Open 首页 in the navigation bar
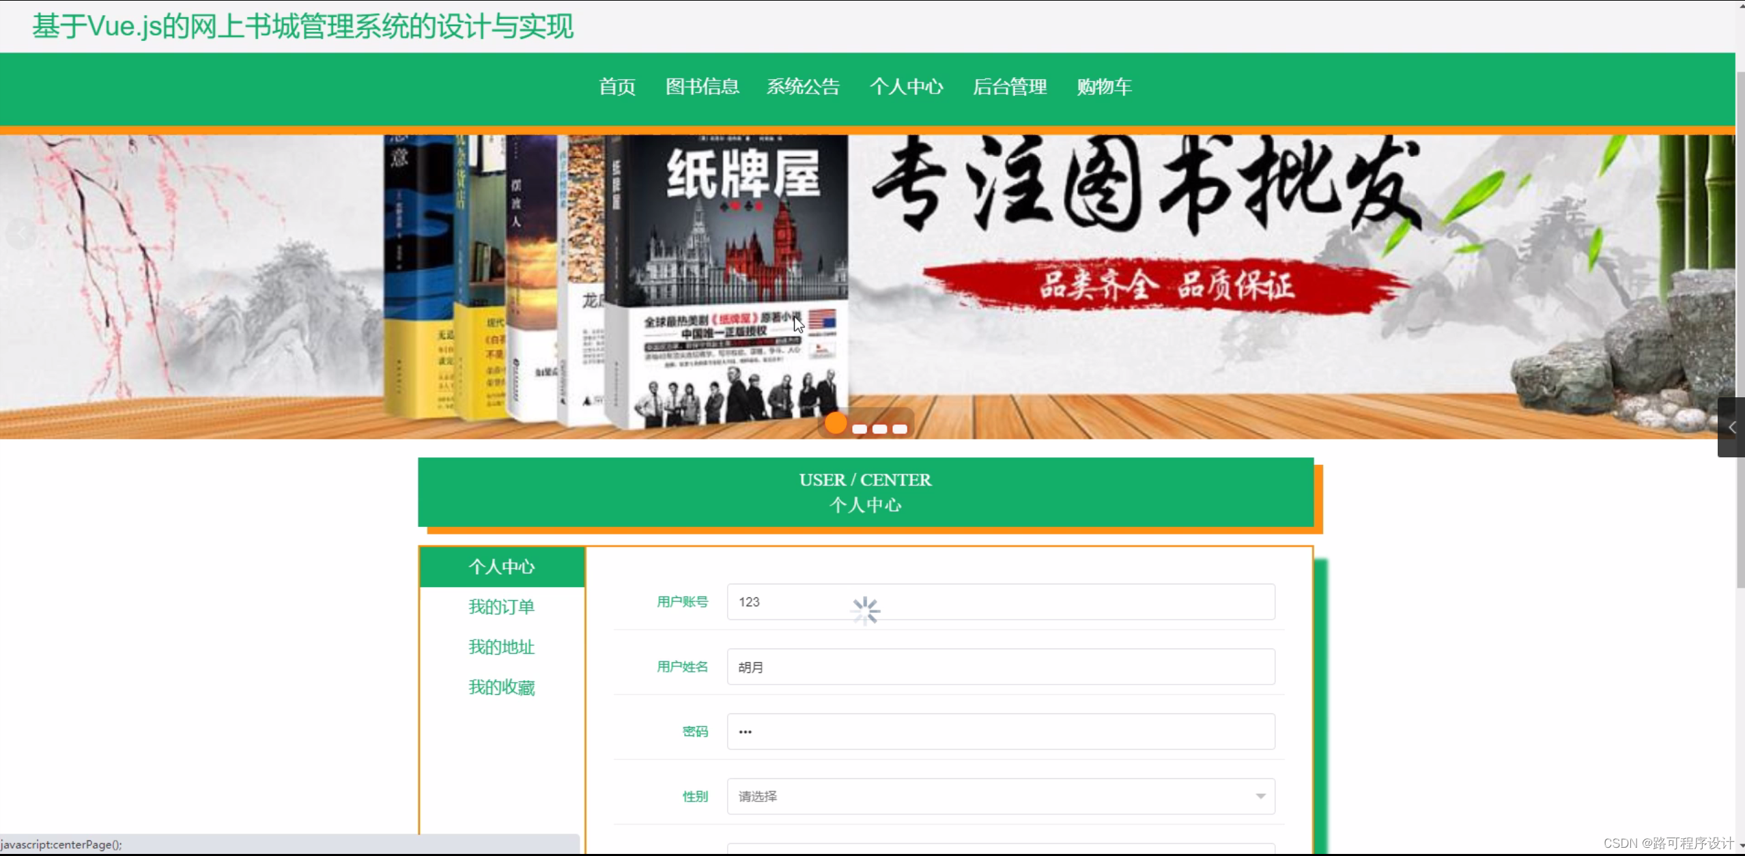This screenshot has height=856, width=1745. pos(617,87)
